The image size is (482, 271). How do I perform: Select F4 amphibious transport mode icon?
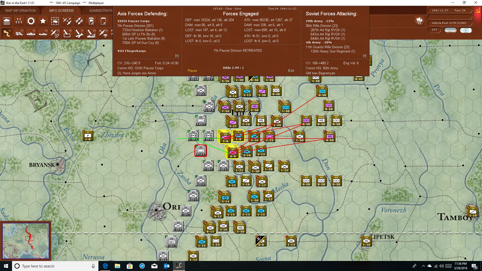(43, 33)
